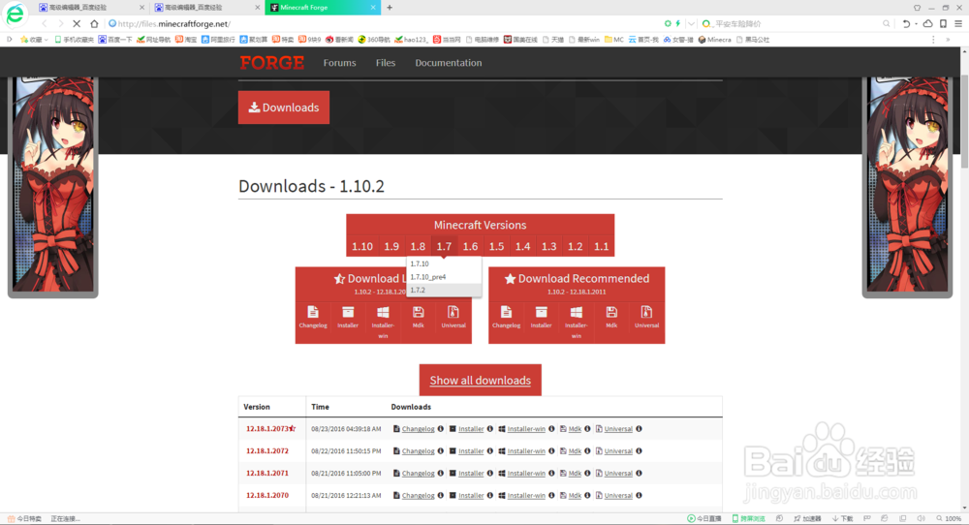969x525 pixels.
Task: Select 1.7.10 from the version dropdown
Action: click(444, 263)
